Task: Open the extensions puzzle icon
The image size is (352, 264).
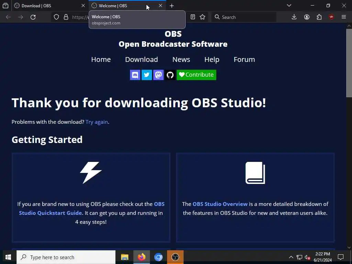Action: [319, 17]
